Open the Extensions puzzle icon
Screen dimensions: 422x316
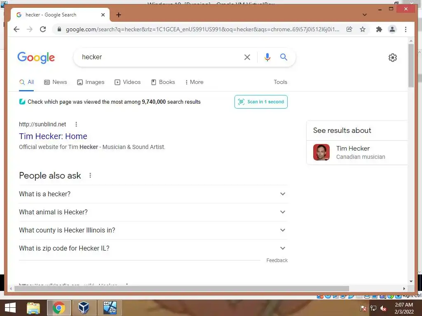pos(379,29)
